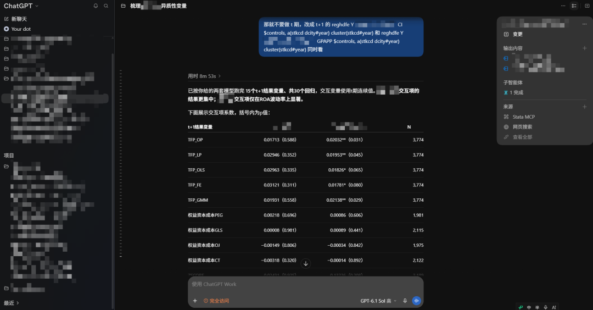This screenshot has width=593, height=310.
Task: Click the N column header
Action: 409,127
